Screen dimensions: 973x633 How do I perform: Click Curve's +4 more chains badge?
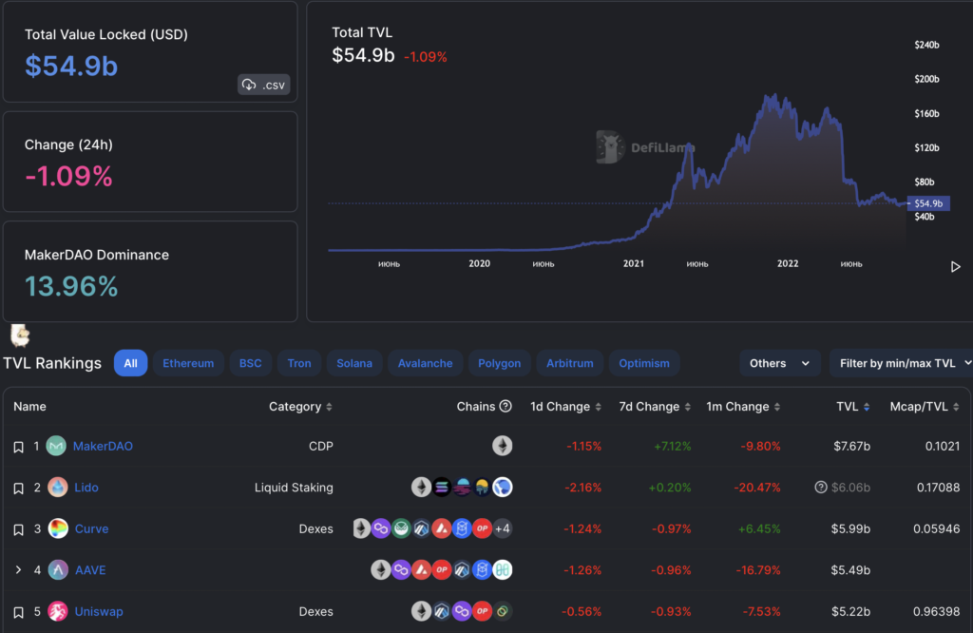tap(503, 528)
